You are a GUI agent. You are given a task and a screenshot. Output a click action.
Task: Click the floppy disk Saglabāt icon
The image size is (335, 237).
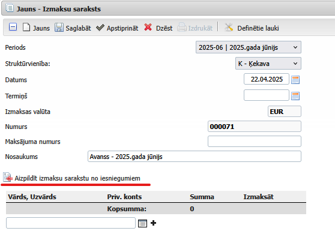click(x=59, y=28)
